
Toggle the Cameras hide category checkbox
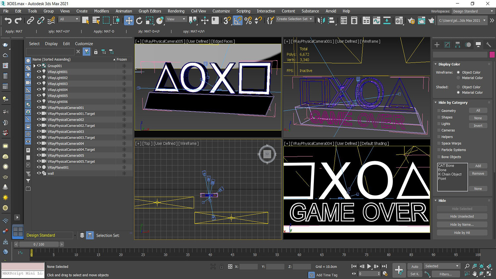point(439,130)
